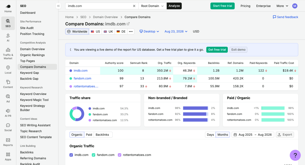Switch chart granularity to Months
Image resolution: width=305 pixels, height=165 pixels.
[223, 135]
